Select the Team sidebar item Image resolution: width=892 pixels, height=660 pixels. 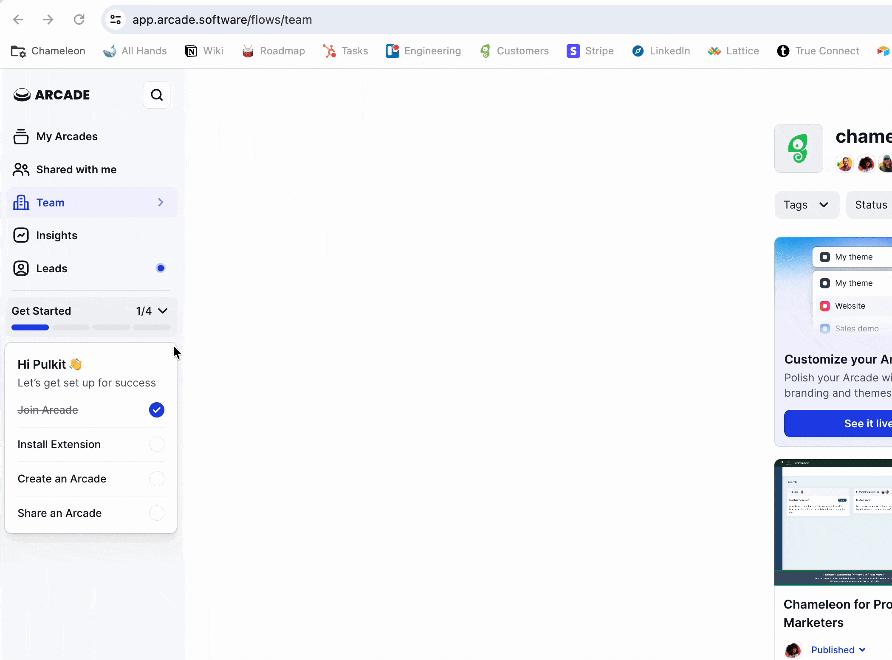92,203
